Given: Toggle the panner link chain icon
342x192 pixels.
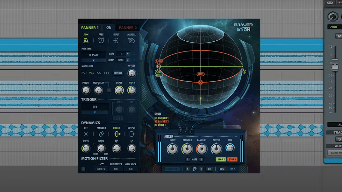Looking at the screenshot, I should pos(109,28).
